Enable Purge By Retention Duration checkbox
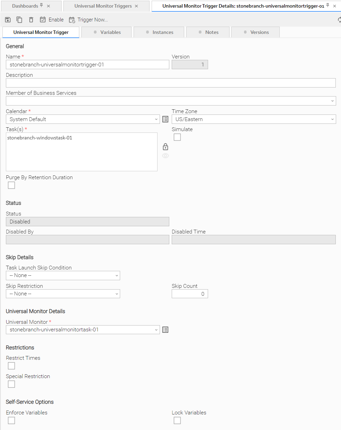The image size is (341, 430). [x=11, y=185]
